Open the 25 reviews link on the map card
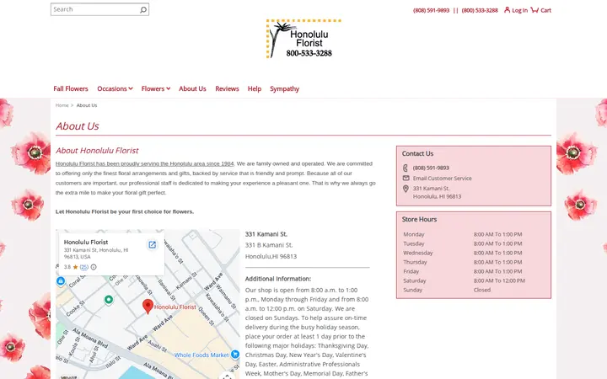607x379 pixels. pyautogui.click(x=84, y=267)
